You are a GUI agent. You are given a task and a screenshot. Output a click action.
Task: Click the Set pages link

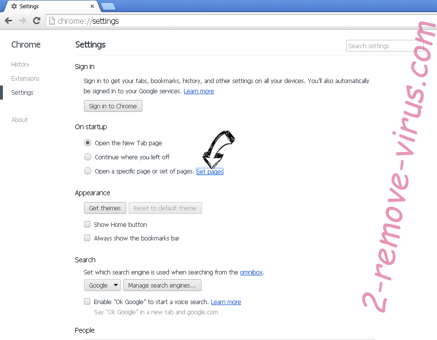(210, 171)
